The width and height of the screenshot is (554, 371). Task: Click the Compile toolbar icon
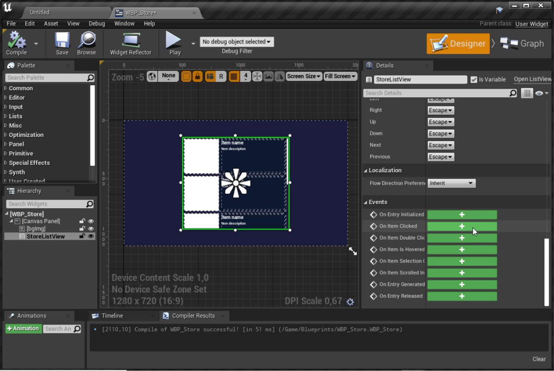(x=17, y=41)
